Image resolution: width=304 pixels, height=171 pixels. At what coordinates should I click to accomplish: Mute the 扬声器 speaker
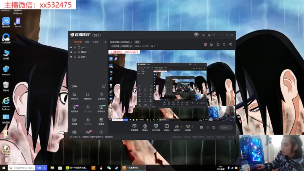click(x=188, y=128)
